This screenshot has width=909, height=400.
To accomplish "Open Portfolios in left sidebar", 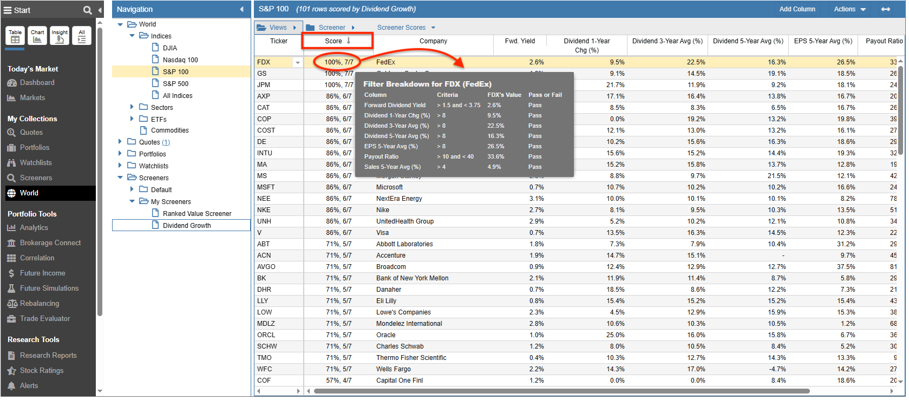I will coord(28,148).
